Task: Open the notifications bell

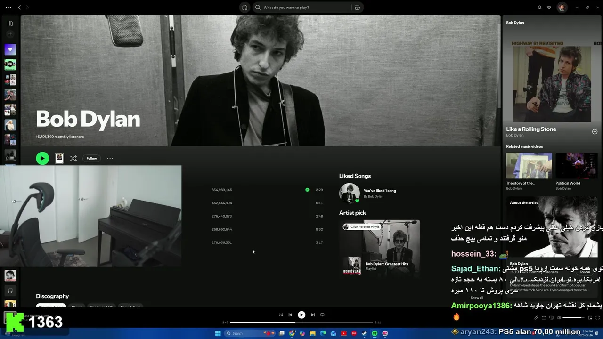Action: coord(539,8)
